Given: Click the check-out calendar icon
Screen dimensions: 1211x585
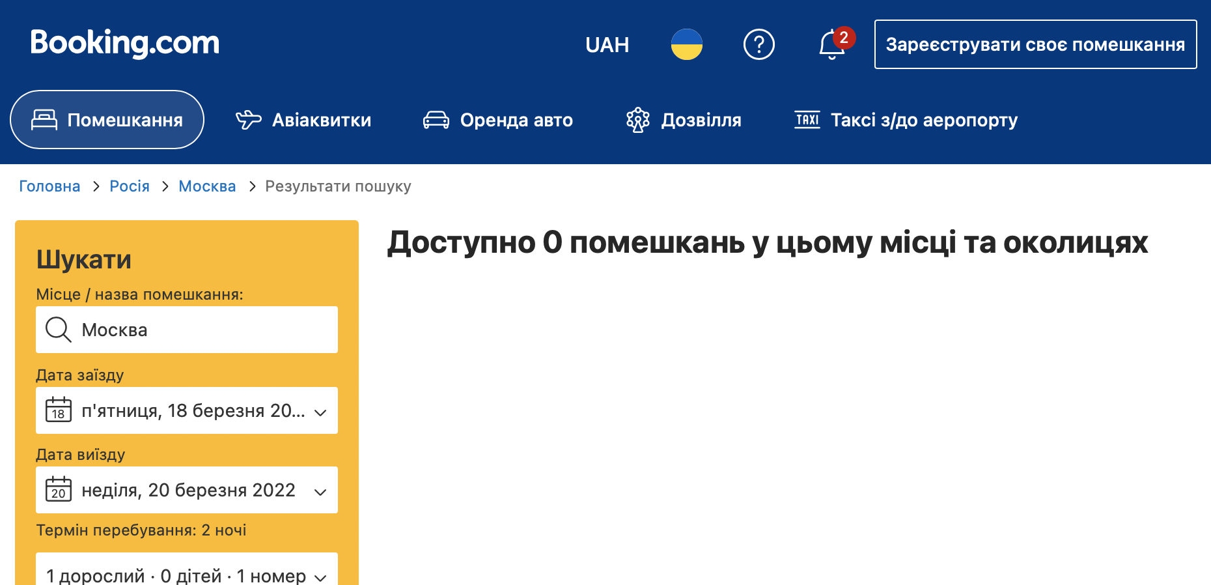Looking at the screenshot, I should pyautogui.click(x=58, y=490).
